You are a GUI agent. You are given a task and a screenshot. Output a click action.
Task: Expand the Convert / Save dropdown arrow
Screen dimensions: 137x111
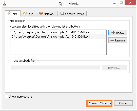point(110,103)
